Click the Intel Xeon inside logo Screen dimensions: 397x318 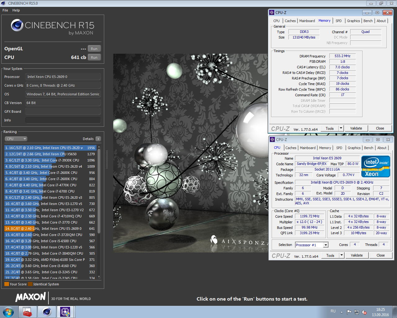(376, 167)
